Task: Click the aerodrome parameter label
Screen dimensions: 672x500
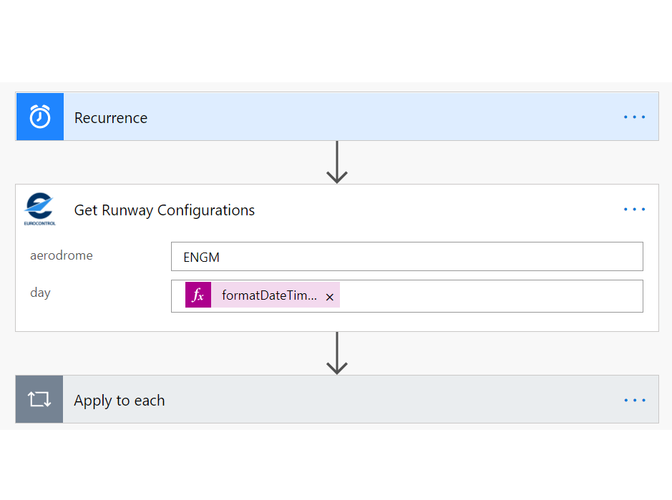Action: [62, 255]
